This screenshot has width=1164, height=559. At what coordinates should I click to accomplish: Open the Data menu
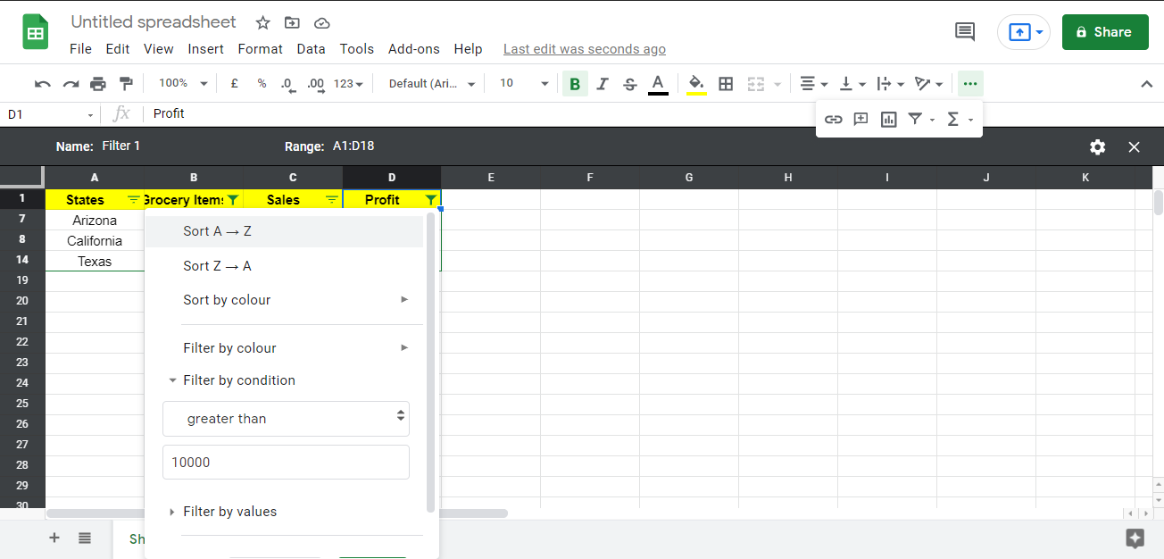[x=311, y=49]
